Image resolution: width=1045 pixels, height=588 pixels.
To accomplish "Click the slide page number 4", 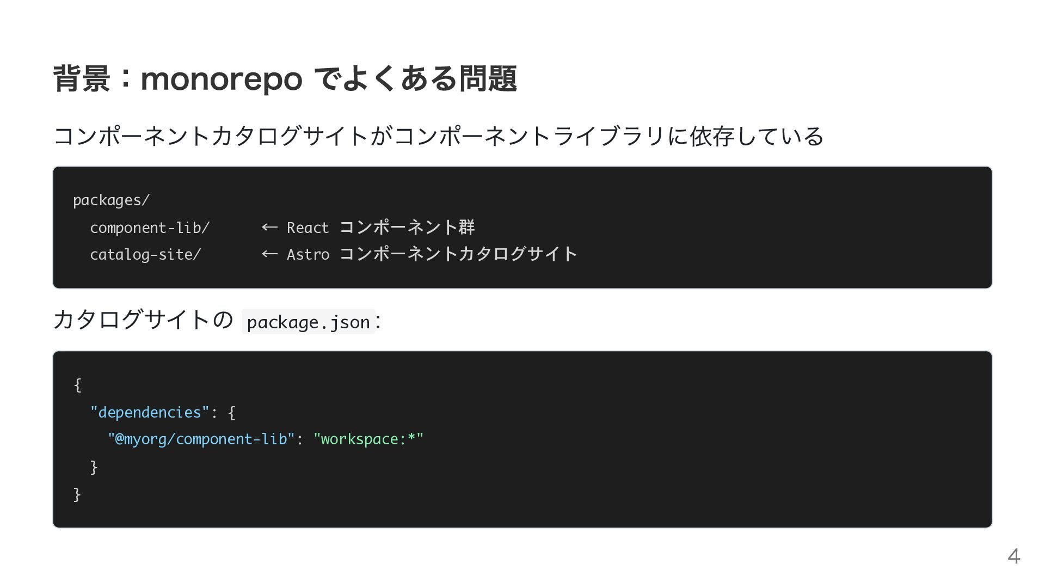I will point(1013,556).
